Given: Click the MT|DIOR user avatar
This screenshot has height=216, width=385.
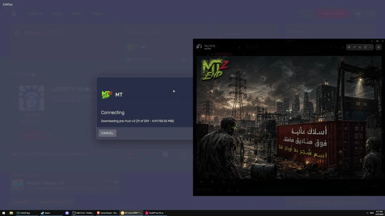Looking at the screenshot, I should [199, 47].
